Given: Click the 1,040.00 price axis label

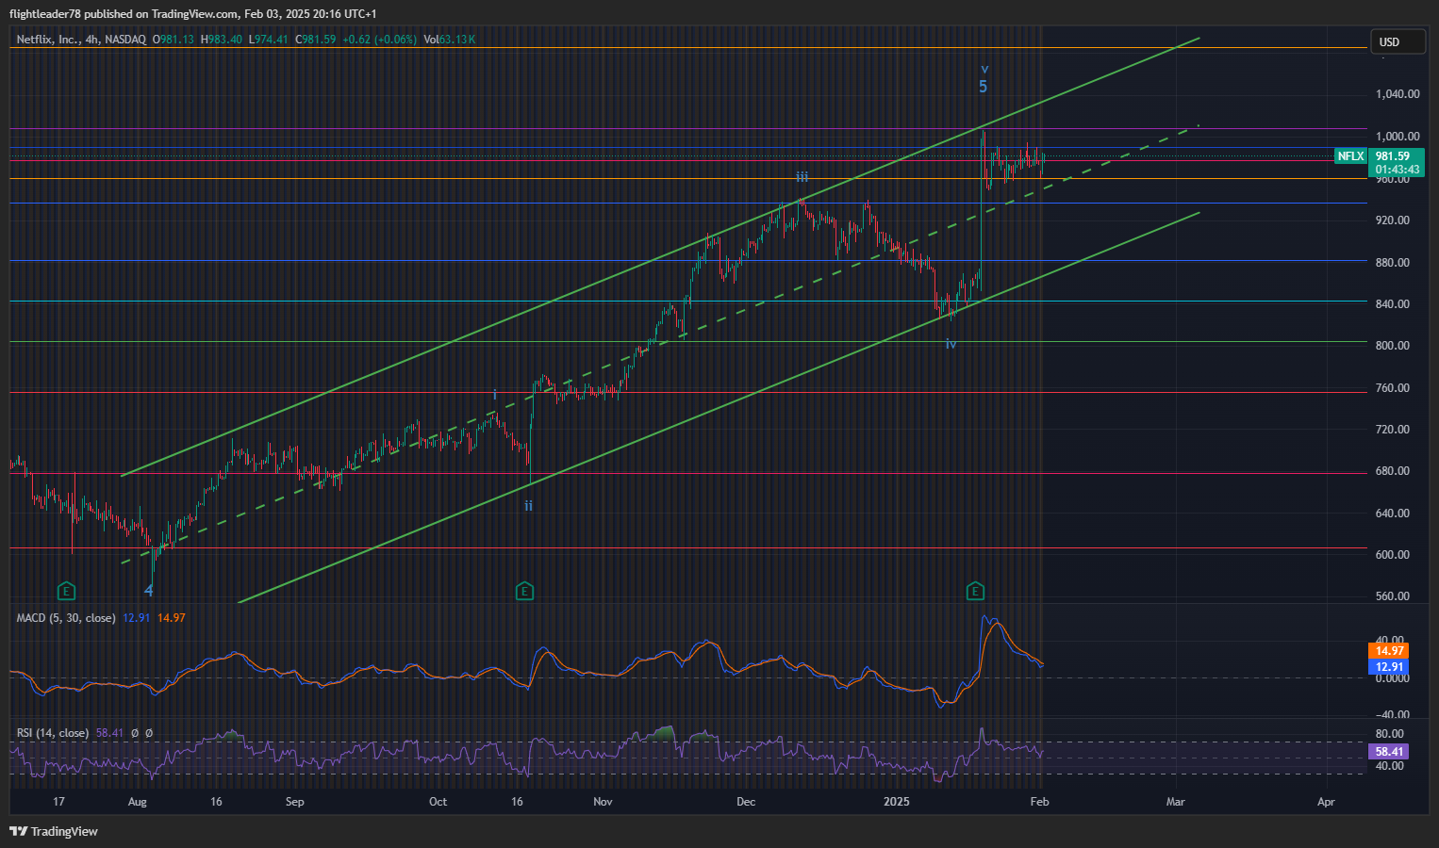Looking at the screenshot, I should (x=1398, y=94).
